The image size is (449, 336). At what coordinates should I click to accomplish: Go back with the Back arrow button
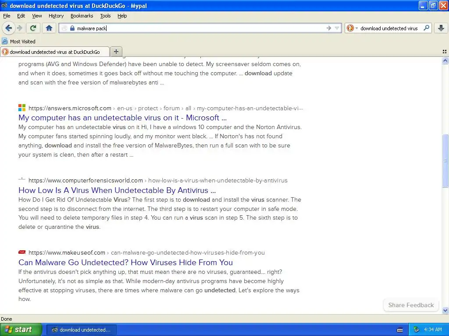[8, 28]
